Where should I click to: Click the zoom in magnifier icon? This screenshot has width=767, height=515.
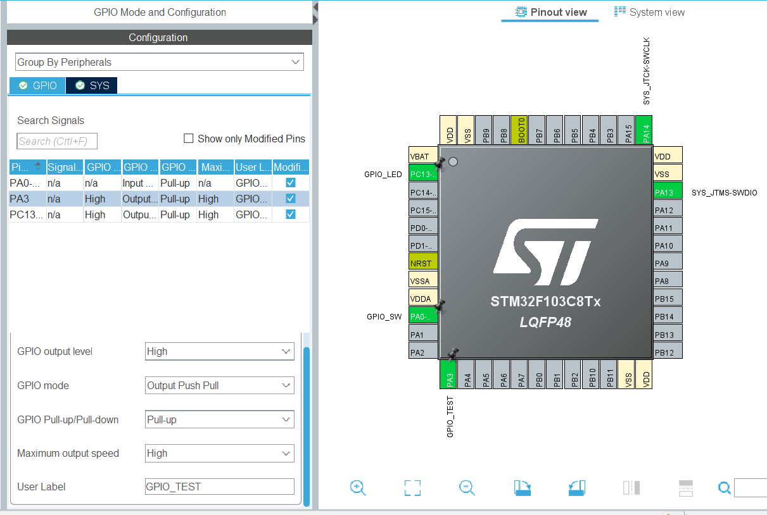tap(358, 487)
